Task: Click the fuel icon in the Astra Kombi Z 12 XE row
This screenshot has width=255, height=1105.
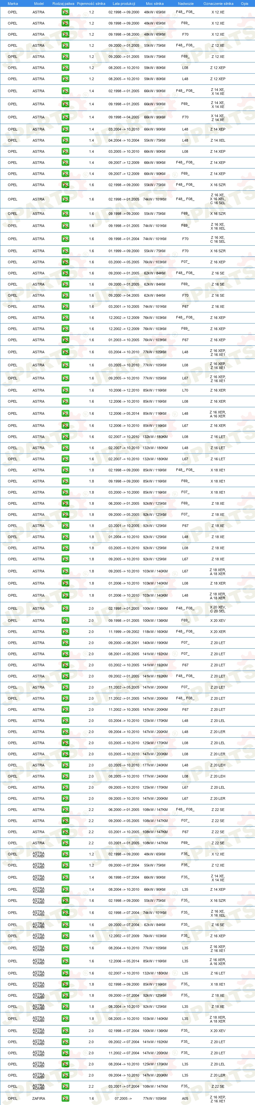Action: 66,865
